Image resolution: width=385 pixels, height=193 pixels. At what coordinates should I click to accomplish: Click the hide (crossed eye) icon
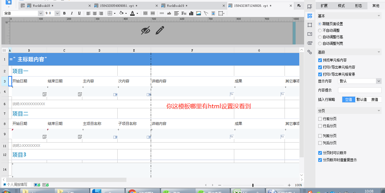(145, 30)
